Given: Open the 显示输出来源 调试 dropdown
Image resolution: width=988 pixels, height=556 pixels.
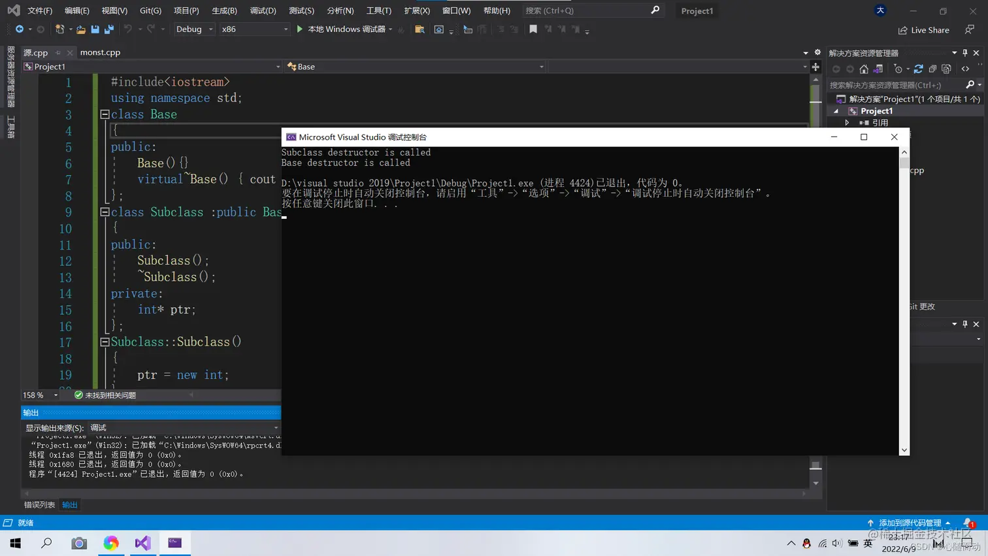Looking at the screenshot, I should tap(184, 428).
